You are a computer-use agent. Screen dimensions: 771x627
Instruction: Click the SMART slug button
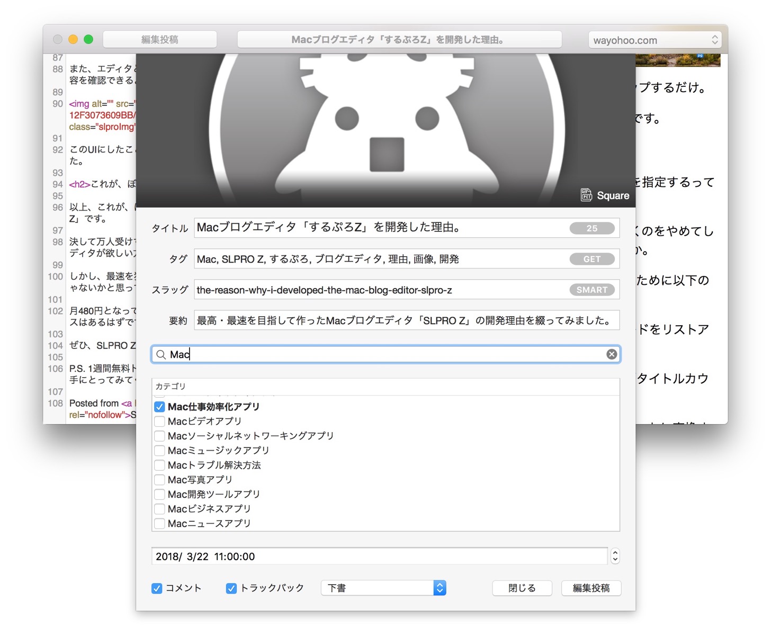coord(592,290)
